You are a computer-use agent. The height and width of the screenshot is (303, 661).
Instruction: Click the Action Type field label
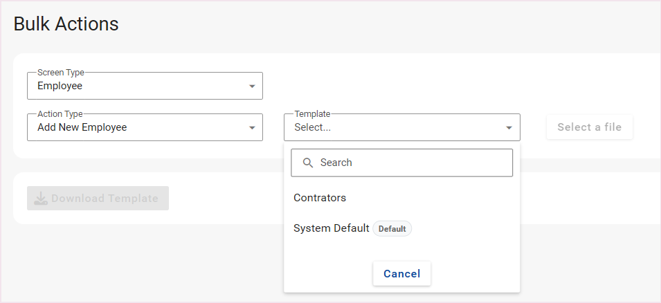click(60, 113)
